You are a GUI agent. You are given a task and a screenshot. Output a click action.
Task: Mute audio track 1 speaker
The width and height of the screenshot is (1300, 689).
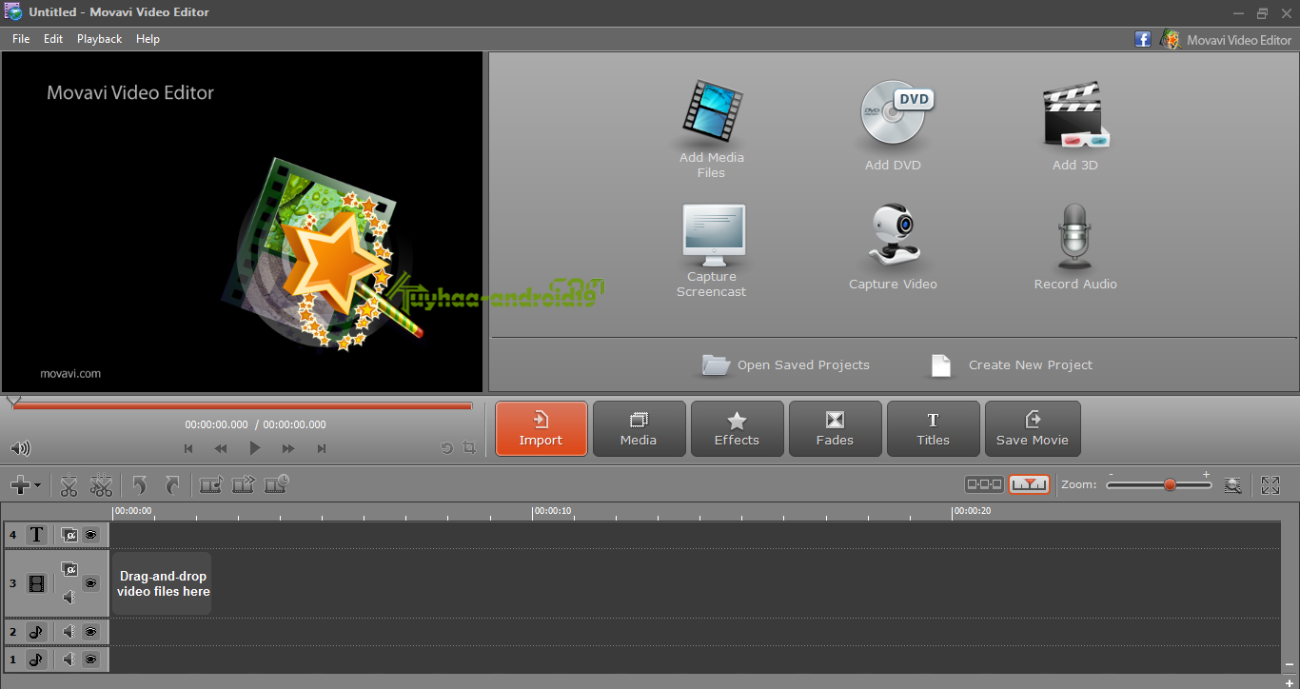[69, 659]
